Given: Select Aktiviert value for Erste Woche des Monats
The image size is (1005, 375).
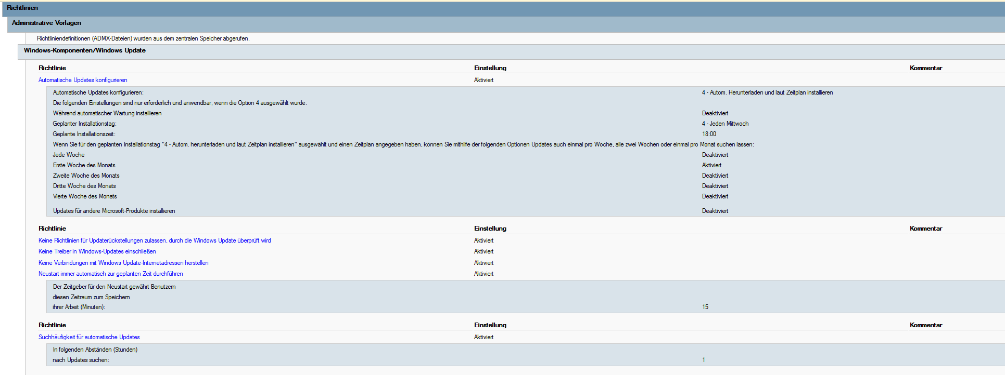Looking at the screenshot, I should 711,165.
